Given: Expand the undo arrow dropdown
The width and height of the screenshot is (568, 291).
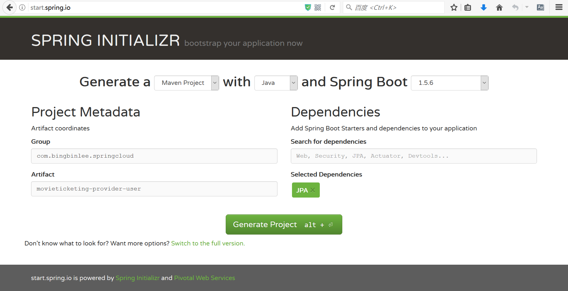Looking at the screenshot, I should coord(527,7).
